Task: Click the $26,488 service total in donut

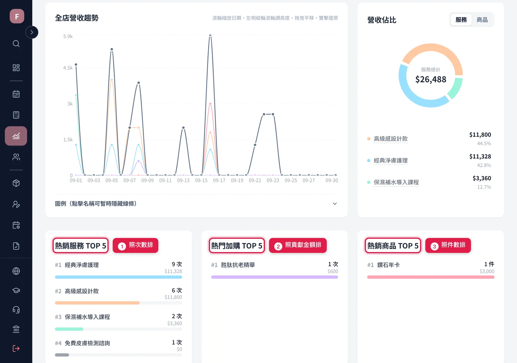Action: (x=431, y=79)
